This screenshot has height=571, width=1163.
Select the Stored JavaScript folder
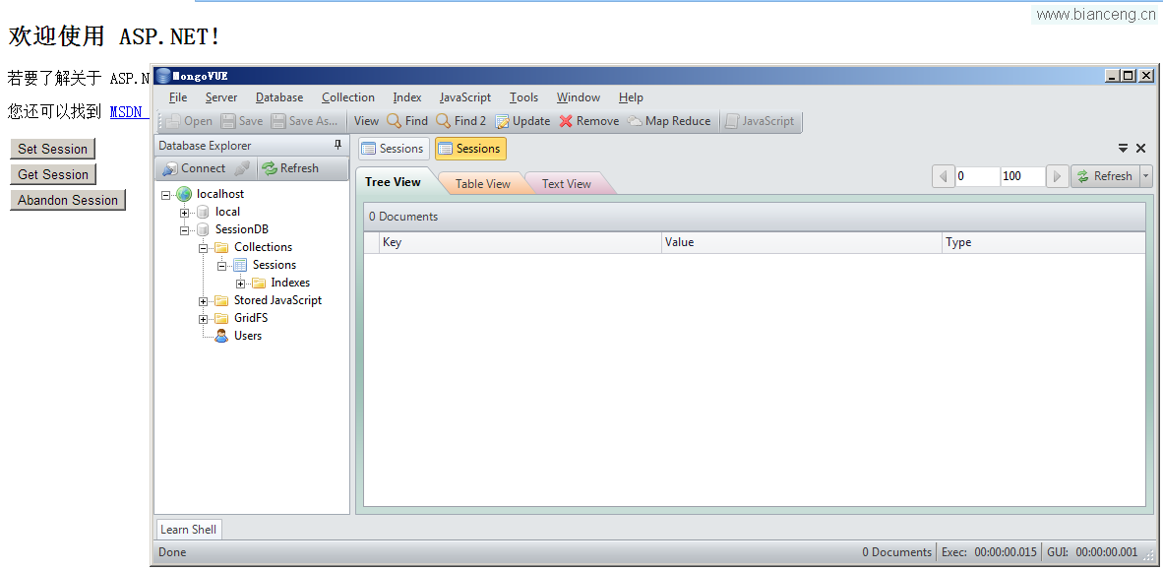coord(277,300)
